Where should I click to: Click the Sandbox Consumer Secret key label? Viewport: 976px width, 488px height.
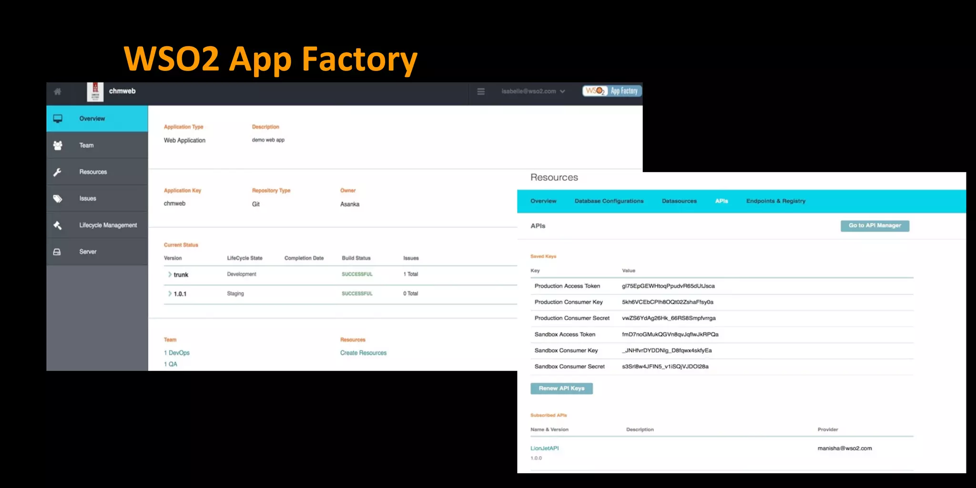point(569,367)
